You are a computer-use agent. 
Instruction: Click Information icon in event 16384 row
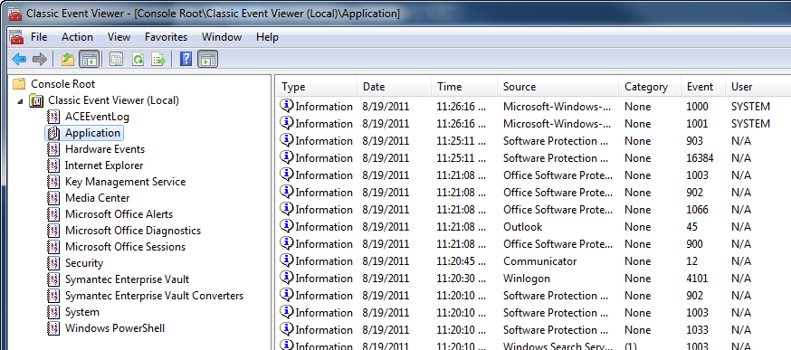click(x=287, y=156)
